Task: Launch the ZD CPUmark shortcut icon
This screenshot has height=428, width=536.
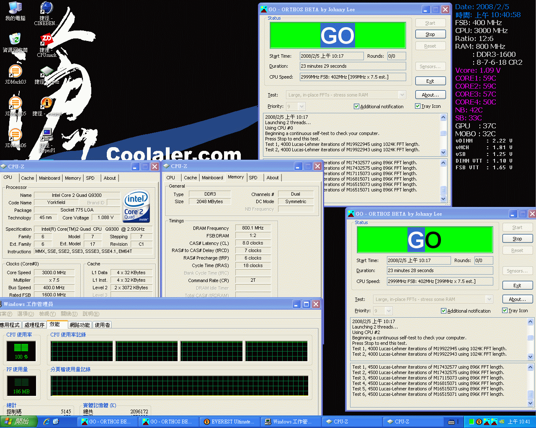Action: click(x=46, y=45)
